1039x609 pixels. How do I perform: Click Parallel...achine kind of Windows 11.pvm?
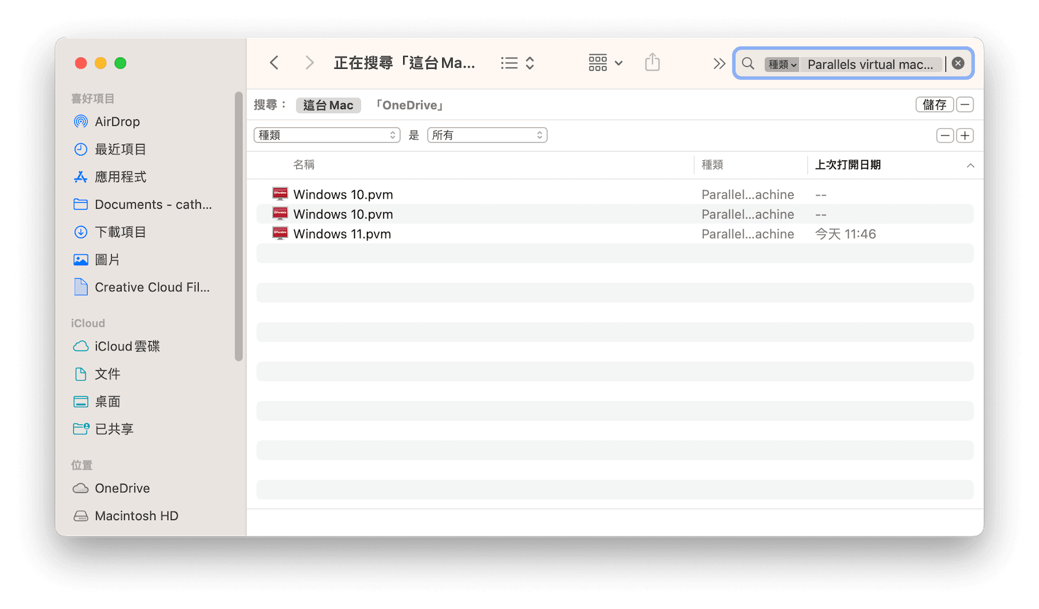click(x=747, y=234)
